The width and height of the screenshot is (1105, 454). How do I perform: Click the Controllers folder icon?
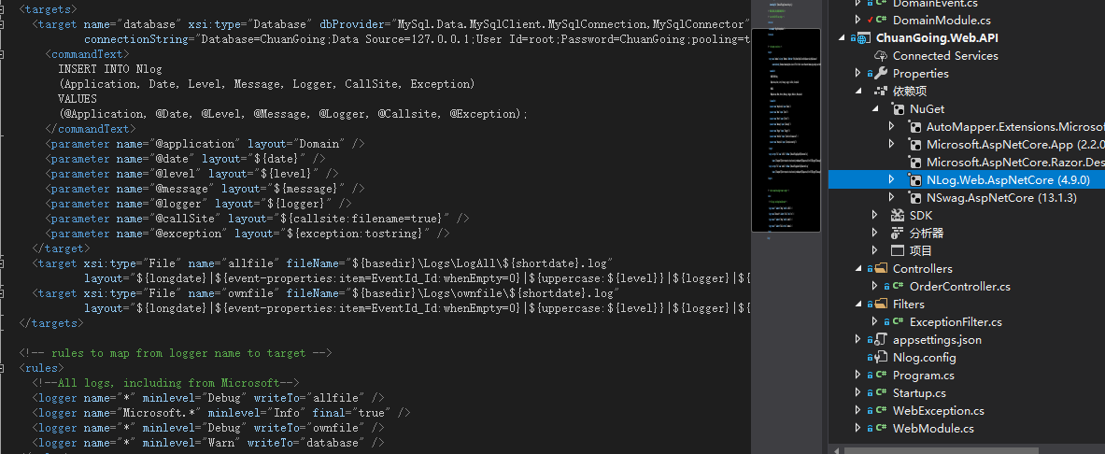pos(880,269)
